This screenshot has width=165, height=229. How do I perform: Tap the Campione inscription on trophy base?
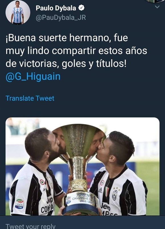pyautogui.click(x=82, y=198)
